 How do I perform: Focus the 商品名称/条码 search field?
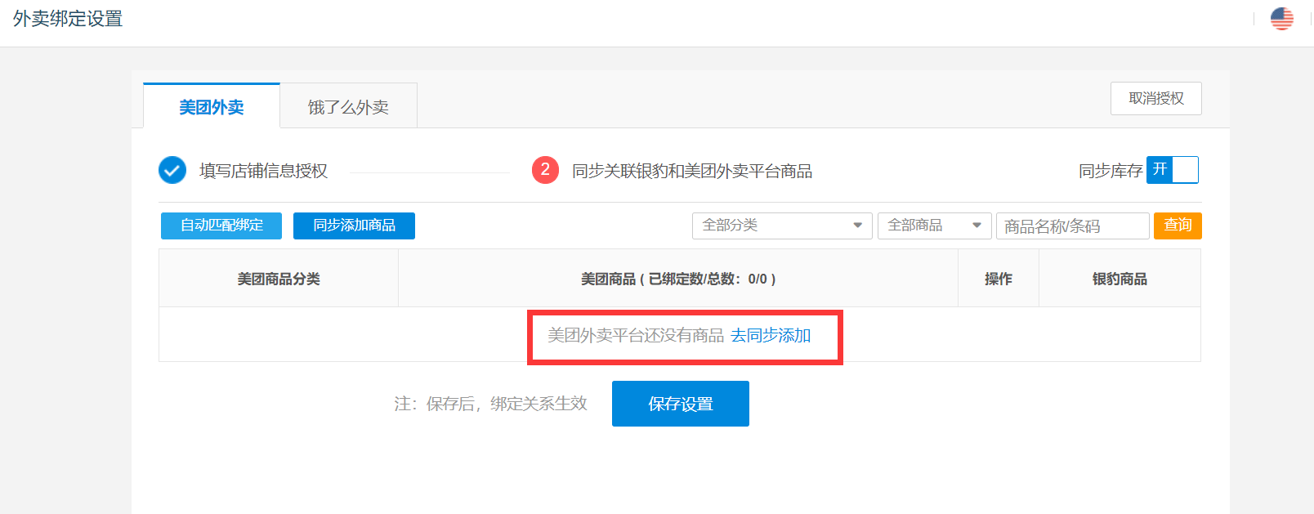pyautogui.click(x=1071, y=226)
